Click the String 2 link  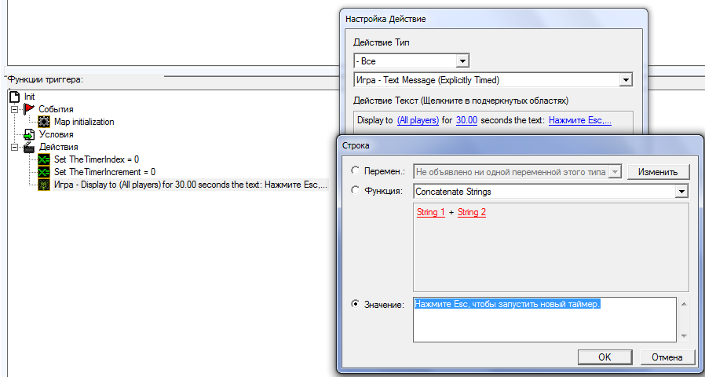[472, 212]
